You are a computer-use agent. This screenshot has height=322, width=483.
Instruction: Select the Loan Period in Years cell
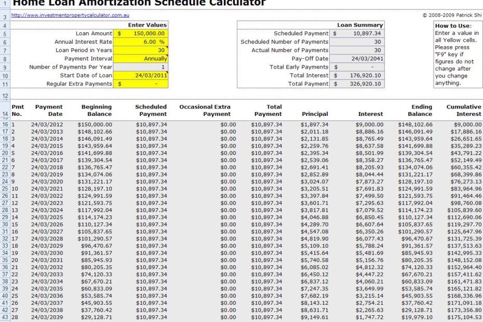click(141, 50)
